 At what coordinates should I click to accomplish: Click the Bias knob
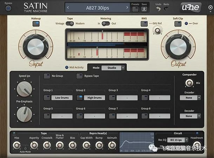pyautogui.click(x=73, y=145)
